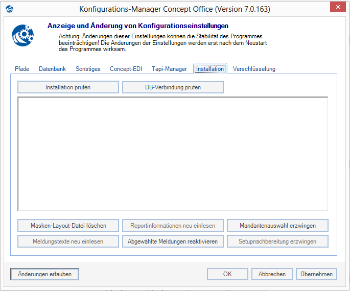350x291 pixels.
Task: Go to the Concept-EDI tab
Action: [126, 69]
